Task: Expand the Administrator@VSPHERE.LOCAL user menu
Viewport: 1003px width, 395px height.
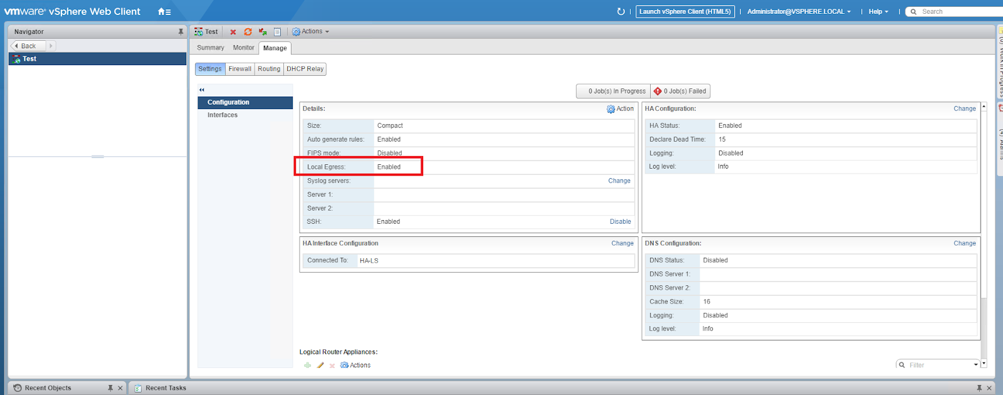Action: click(799, 11)
